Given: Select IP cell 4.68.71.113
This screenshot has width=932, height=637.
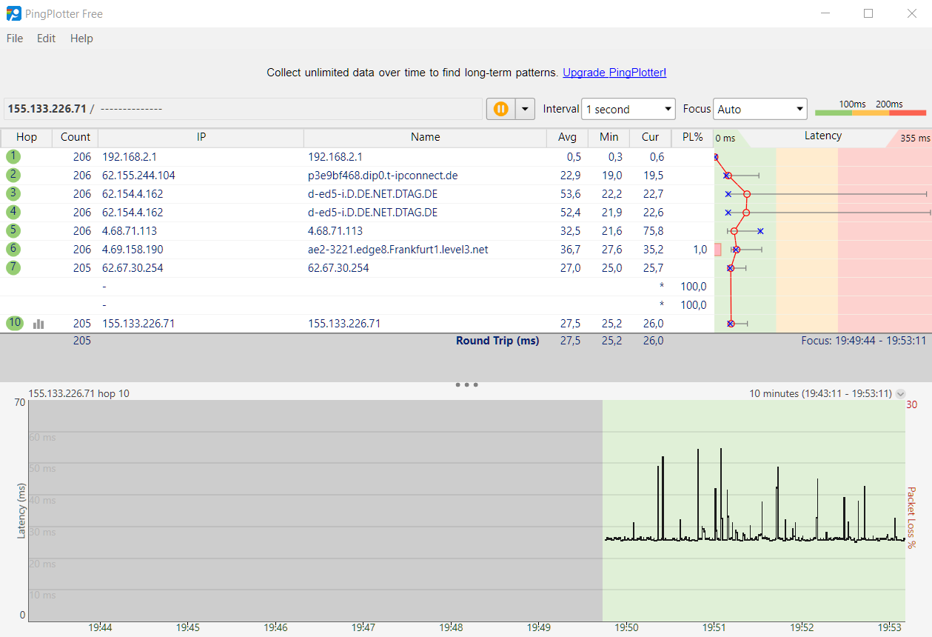Looking at the screenshot, I should coord(129,231).
